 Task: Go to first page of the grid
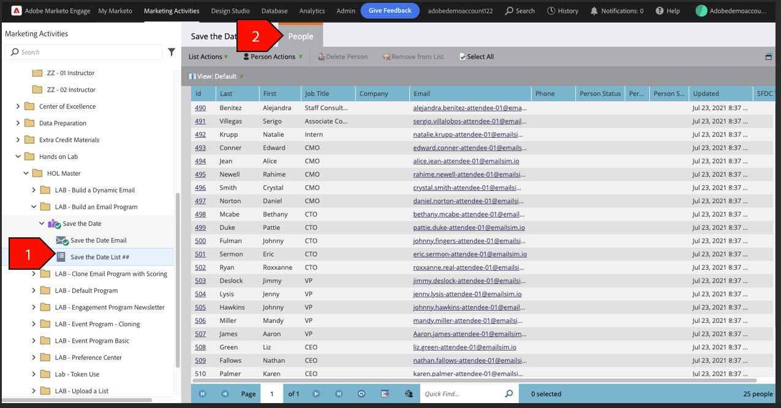[203, 394]
